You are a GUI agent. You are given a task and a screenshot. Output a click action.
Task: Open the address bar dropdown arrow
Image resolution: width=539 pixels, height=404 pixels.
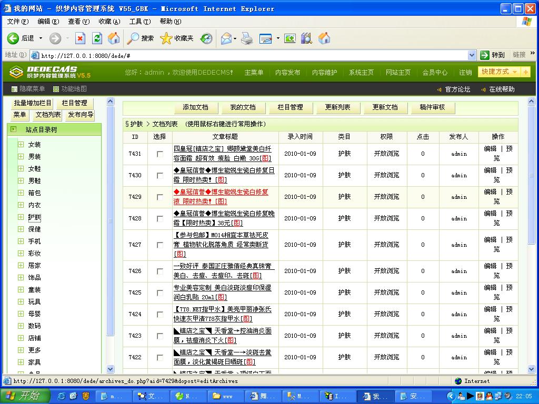[472, 55]
